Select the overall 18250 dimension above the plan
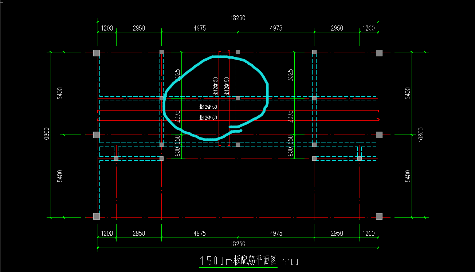This screenshot has height=272, width=475. (238, 18)
